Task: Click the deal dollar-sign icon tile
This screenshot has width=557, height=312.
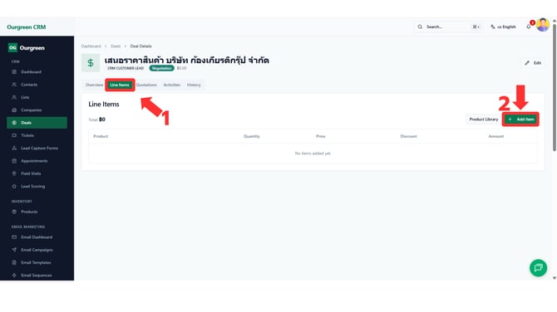Action: point(91,63)
